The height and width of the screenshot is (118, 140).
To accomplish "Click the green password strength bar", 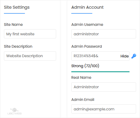I will tap(100, 72).
